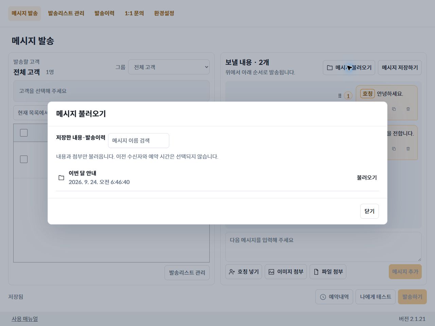Load the saved message with 불러오기
Image resolution: width=435 pixels, height=326 pixels.
367,178
